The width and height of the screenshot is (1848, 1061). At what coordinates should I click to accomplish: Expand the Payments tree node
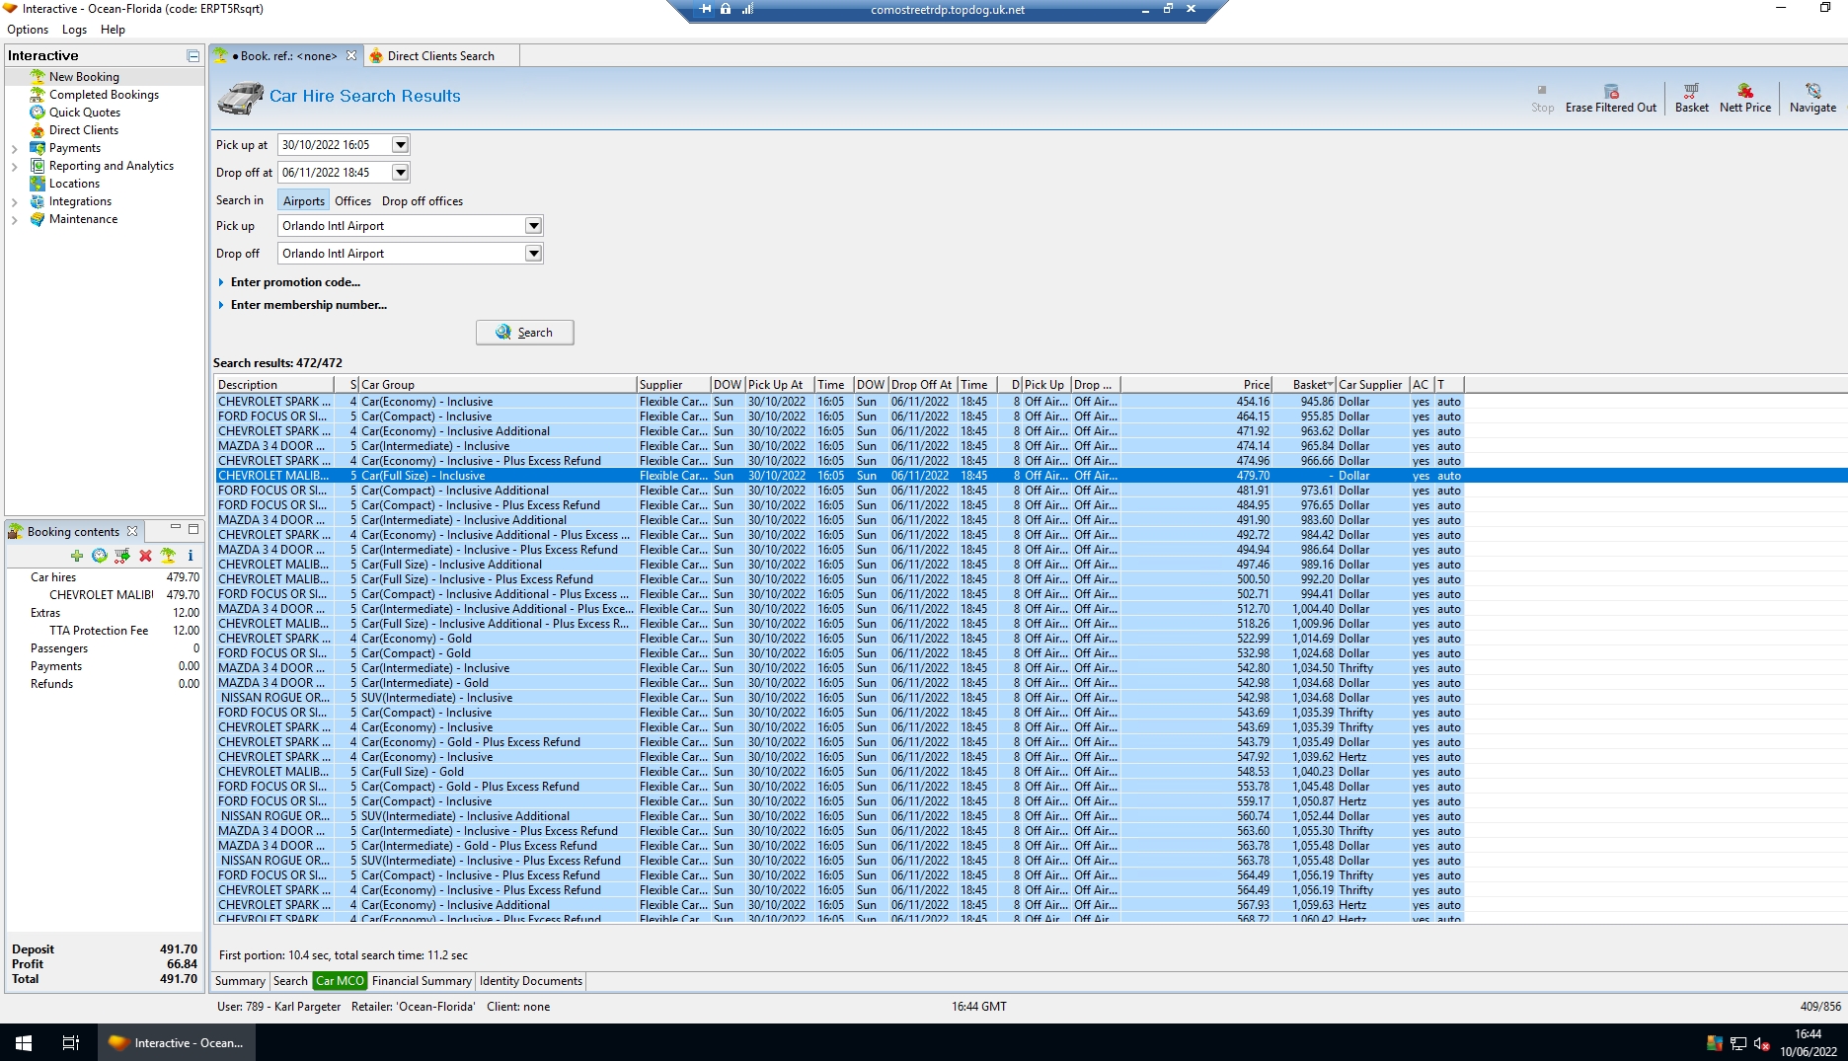point(15,149)
